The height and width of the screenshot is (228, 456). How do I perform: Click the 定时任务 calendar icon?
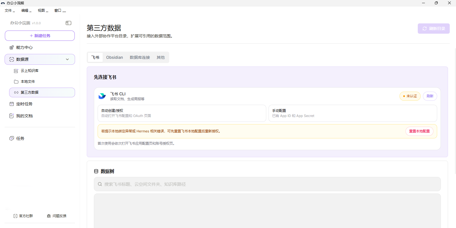pyautogui.click(x=12, y=104)
